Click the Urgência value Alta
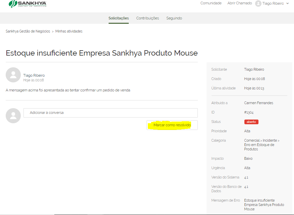The width and height of the screenshot is (294, 215). pos(247,168)
